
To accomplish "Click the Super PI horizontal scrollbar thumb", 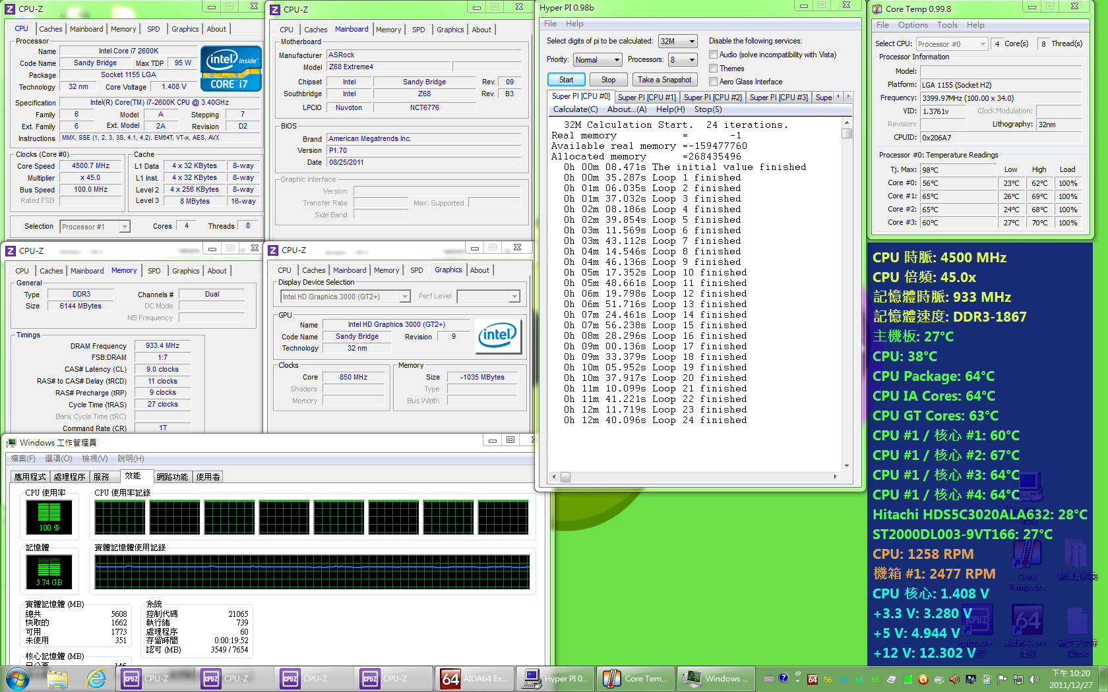I will (x=565, y=476).
